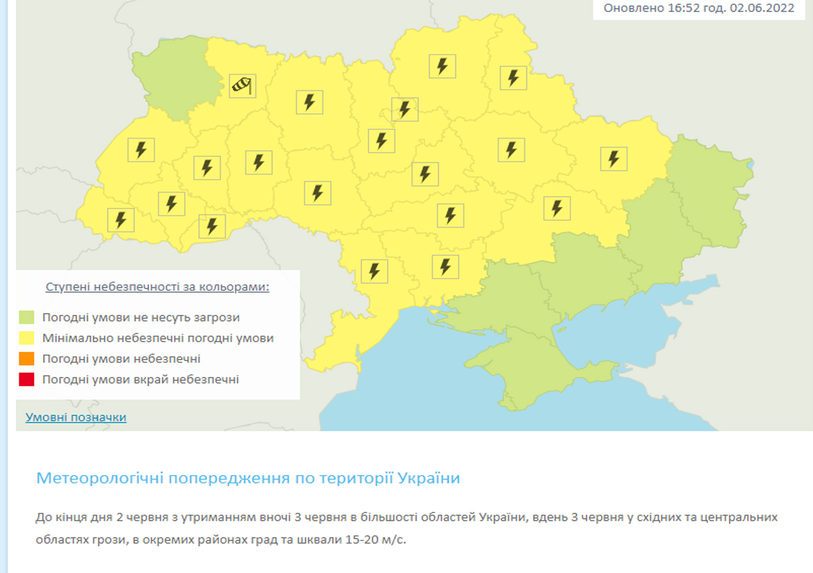Click the 'Метеорологічні попередження' section heading
The height and width of the screenshot is (573, 813).
point(248,478)
